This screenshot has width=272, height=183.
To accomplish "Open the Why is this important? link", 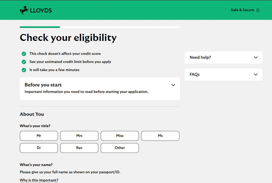I will pyautogui.click(x=39, y=180).
